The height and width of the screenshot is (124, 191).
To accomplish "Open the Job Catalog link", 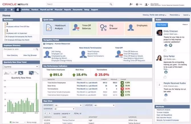I will coord(56,51).
